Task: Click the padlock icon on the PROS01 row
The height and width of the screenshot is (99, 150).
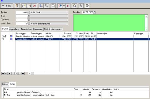Action: pos(6,36)
